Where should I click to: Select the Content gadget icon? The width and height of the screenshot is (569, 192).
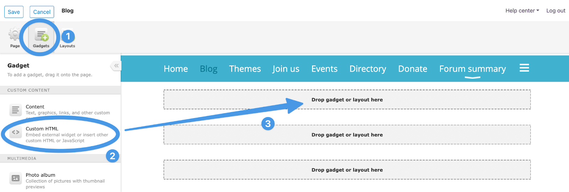point(16,110)
